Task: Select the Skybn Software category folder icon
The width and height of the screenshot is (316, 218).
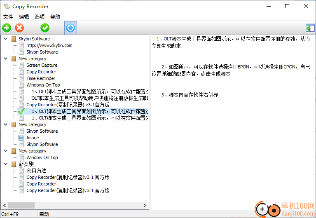Action: coord(14,39)
